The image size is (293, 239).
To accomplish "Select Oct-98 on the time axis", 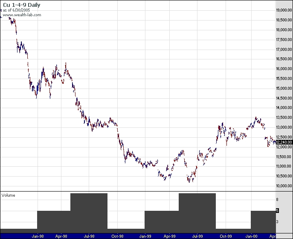I will (117, 236).
